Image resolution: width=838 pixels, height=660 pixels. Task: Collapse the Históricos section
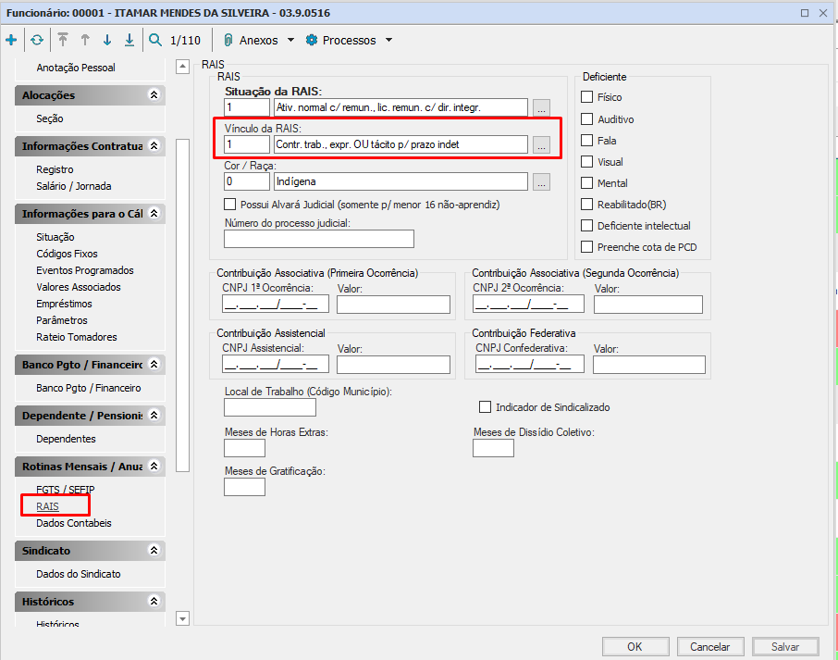(154, 601)
